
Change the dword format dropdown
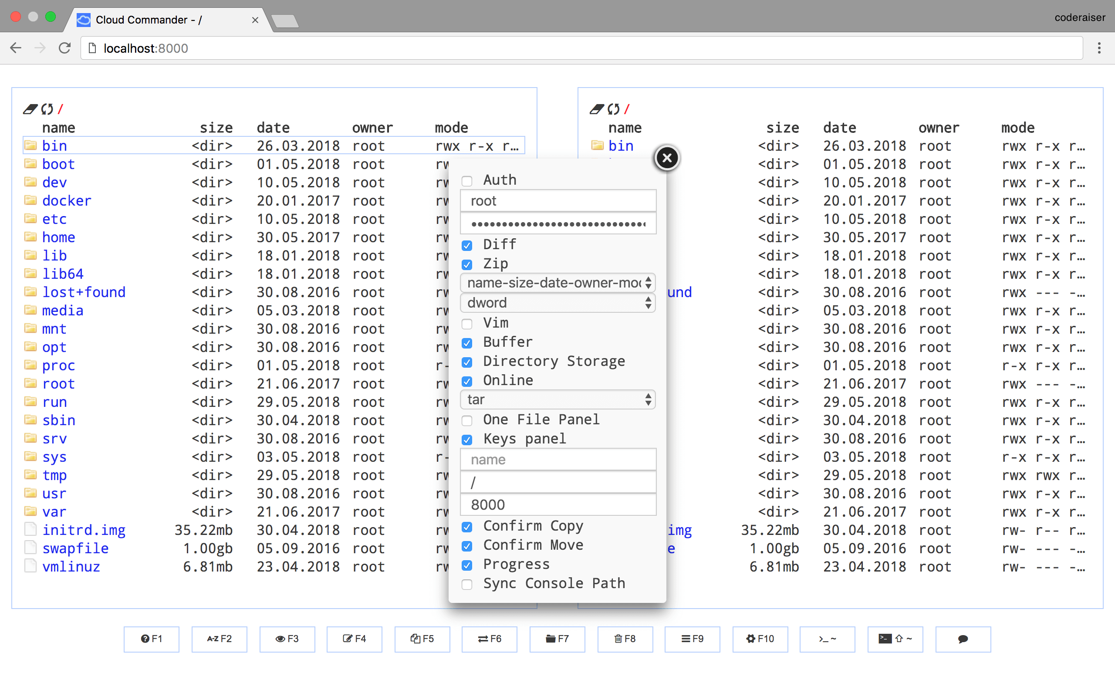tap(557, 302)
